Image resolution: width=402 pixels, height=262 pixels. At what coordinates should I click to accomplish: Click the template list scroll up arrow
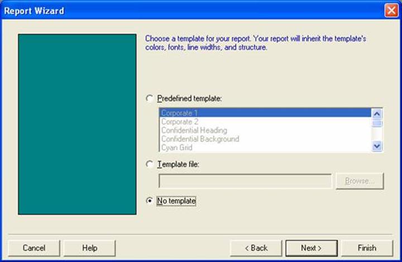[377, 113]
